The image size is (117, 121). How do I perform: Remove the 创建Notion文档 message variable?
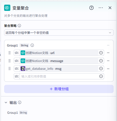(108, 61)
